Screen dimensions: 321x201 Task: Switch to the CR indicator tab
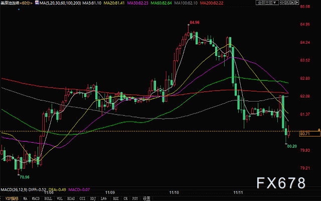[125, 198]
